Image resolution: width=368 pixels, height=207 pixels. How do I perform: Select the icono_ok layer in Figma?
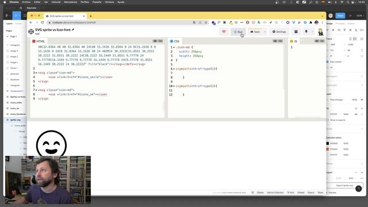(x=15, y=109)
